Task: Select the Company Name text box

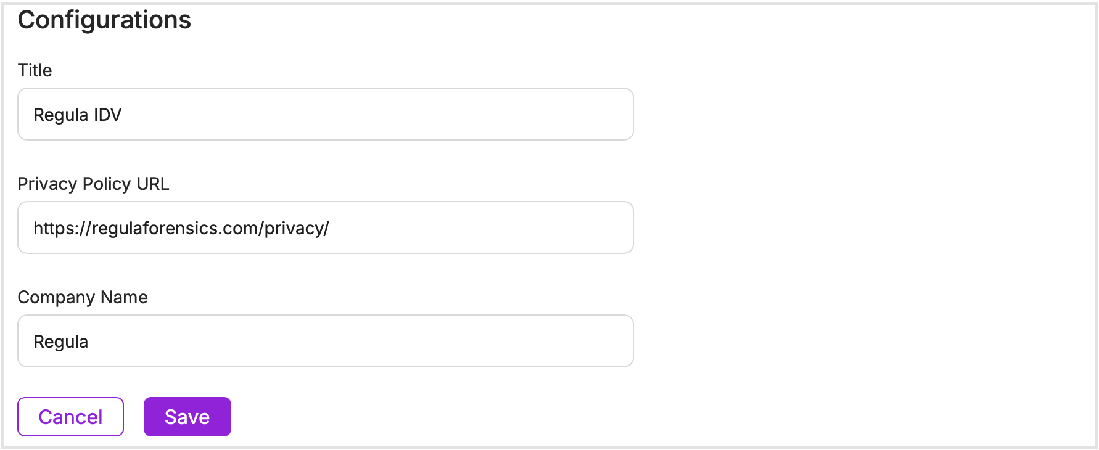Action: pyautogui.click(x=325, y=342)
